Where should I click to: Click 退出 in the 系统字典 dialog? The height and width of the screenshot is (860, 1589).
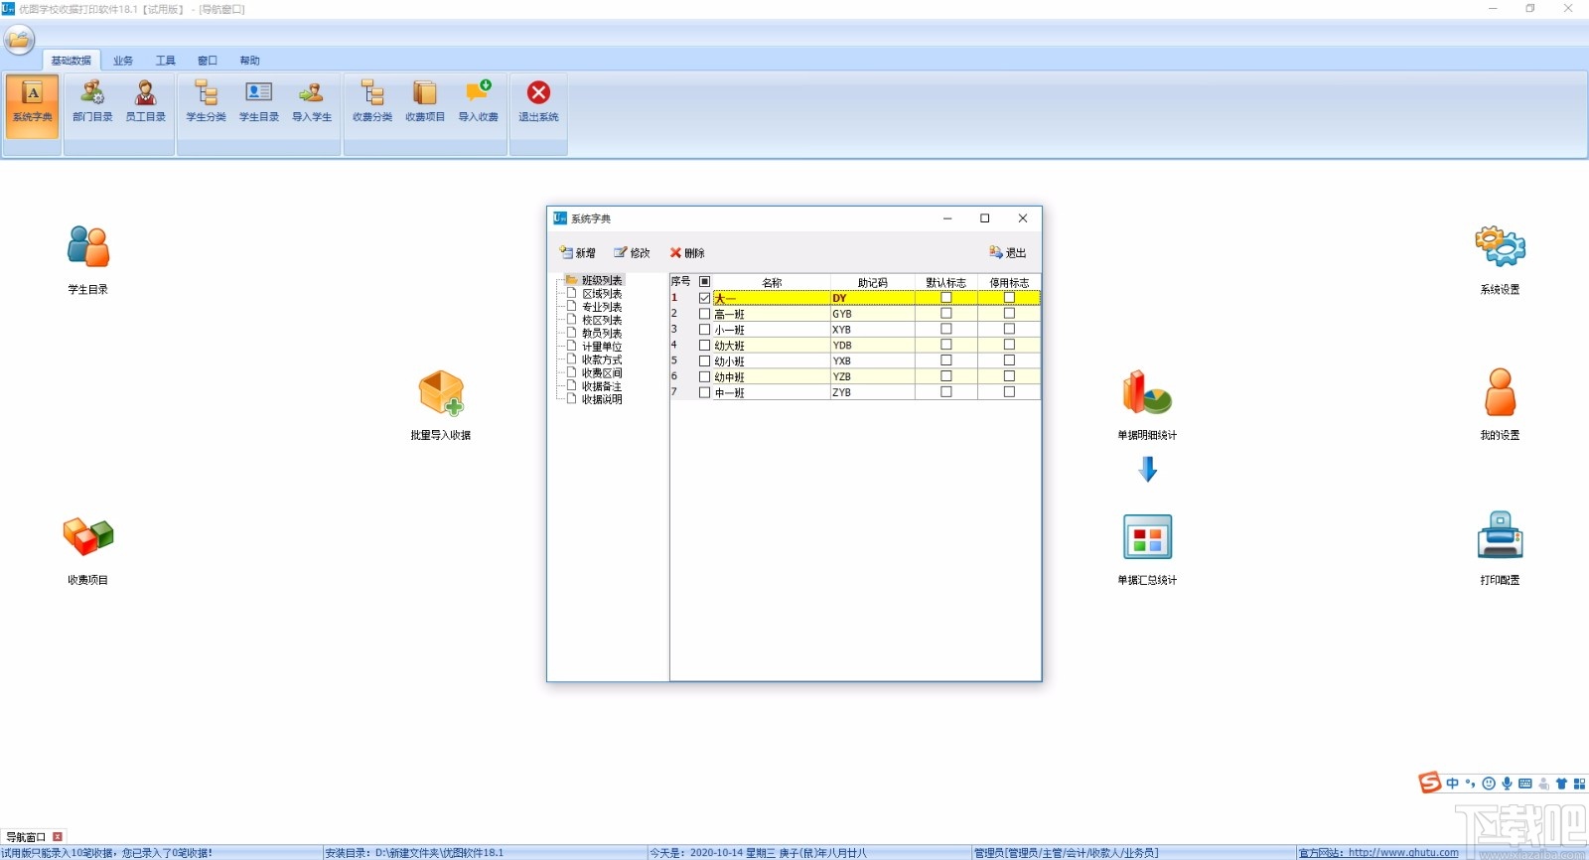point(1008,253)
